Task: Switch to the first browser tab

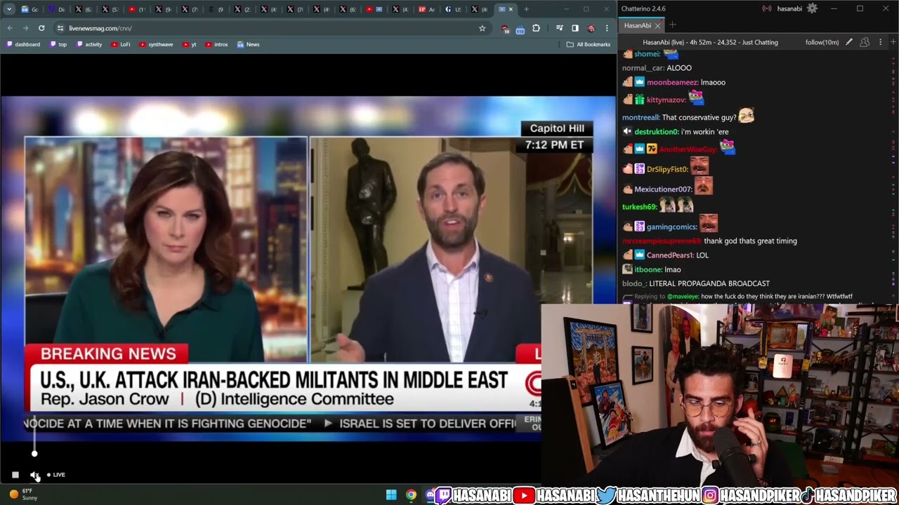Action: [29, 9]
